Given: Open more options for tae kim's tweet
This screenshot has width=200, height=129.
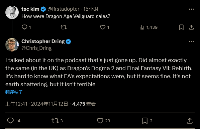Looking at the screenshot, I should coord(191,9).
